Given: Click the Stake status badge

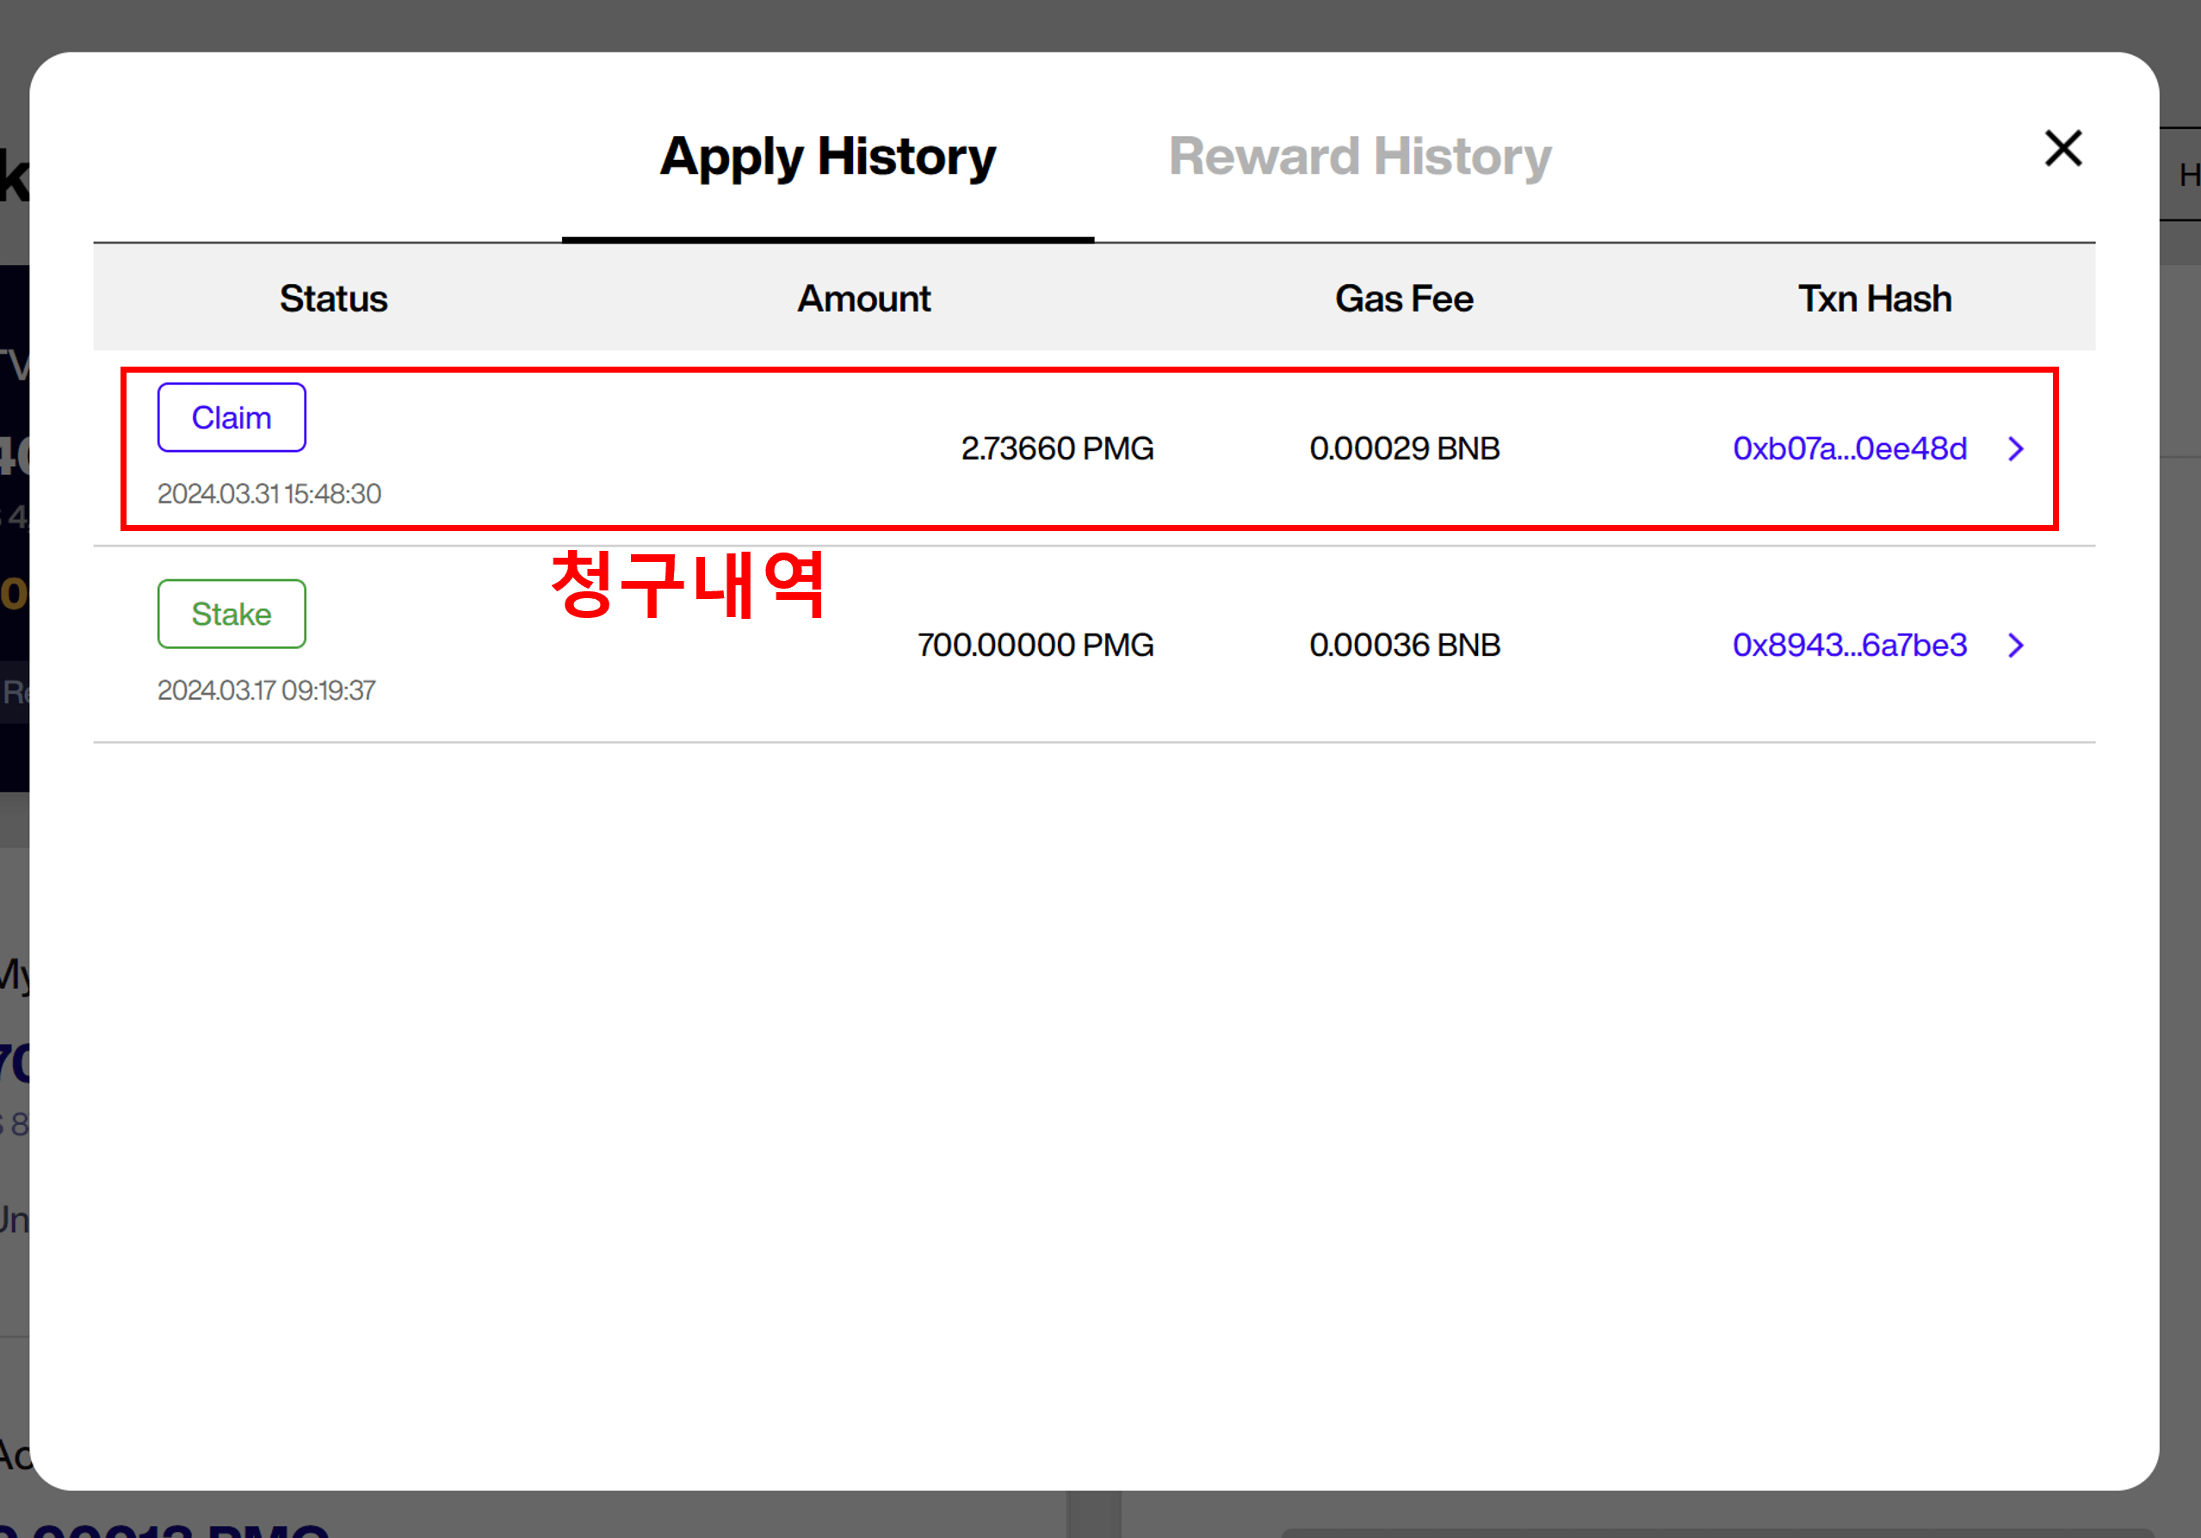Looking at the screenshot, I should (231, 615).
